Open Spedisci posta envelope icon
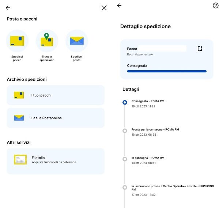223x208 pixels. 77,41
